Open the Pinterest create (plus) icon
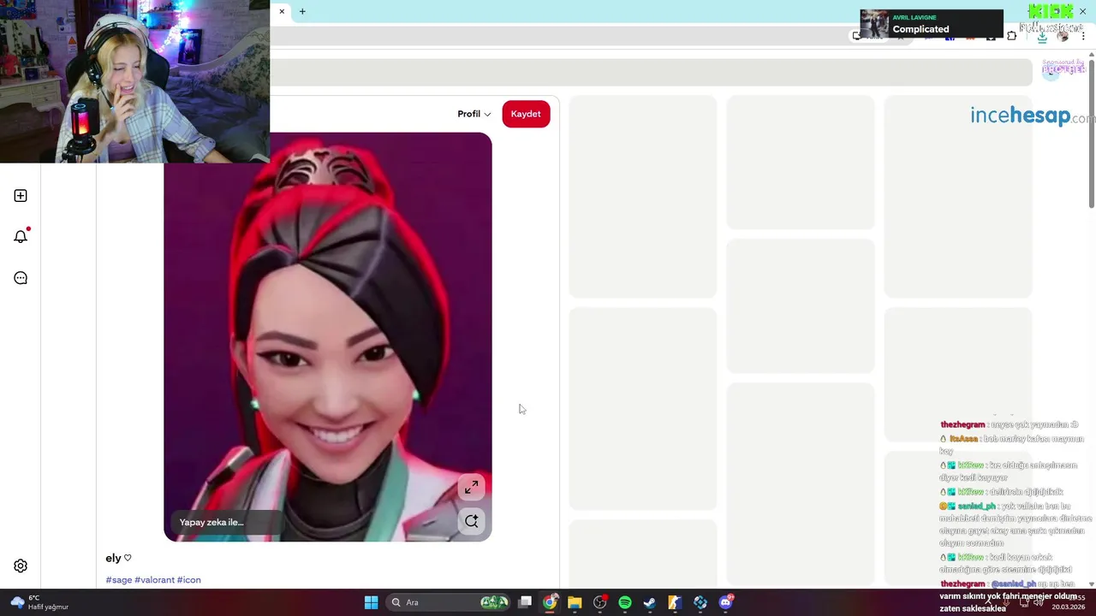The image size is (1096, 616). pos(21,196)
